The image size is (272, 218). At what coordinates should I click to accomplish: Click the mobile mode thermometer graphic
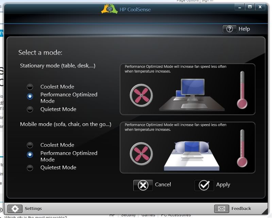coord(242,148)
